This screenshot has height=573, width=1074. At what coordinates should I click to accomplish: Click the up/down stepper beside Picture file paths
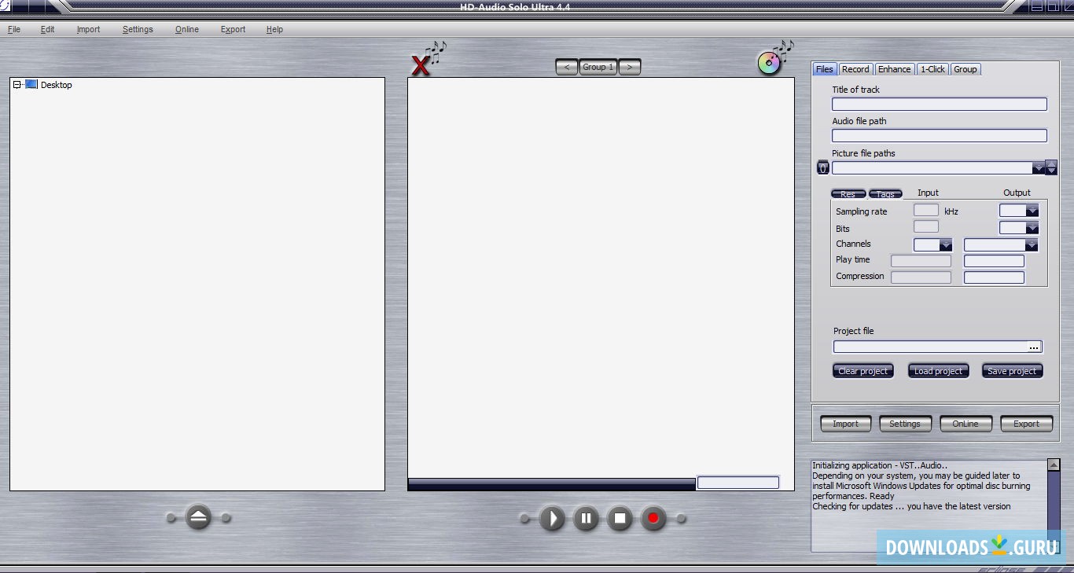coord(1051,167)
